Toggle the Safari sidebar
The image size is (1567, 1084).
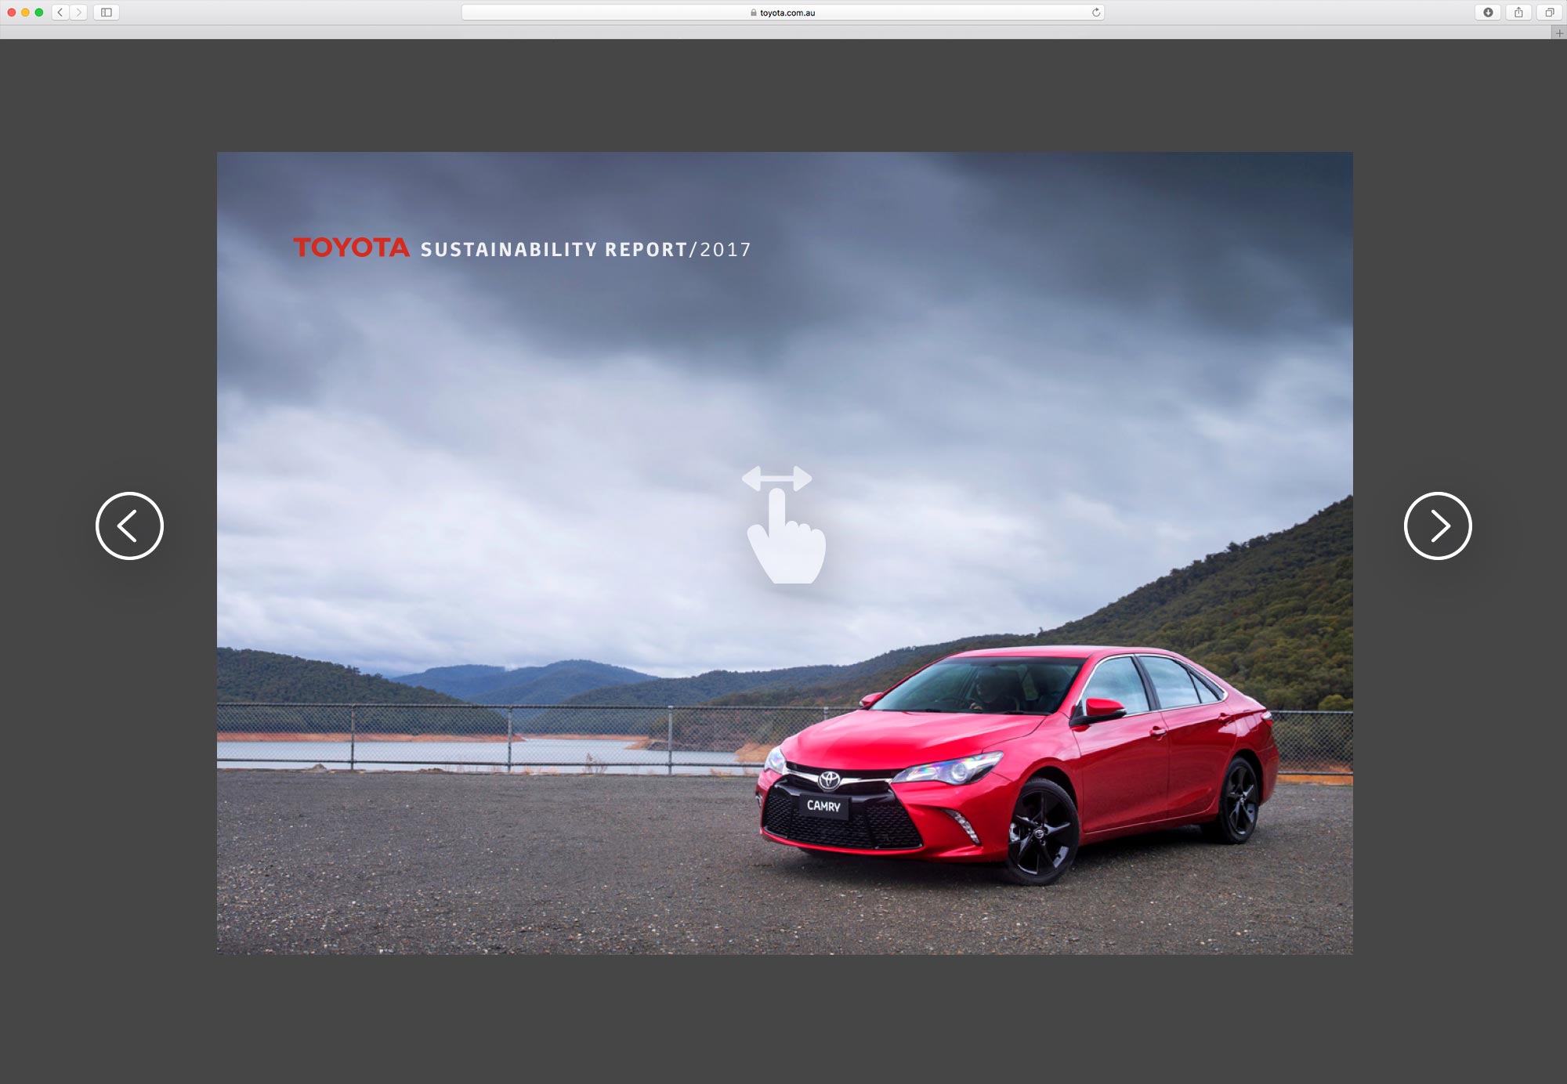(x=107, y=13)
